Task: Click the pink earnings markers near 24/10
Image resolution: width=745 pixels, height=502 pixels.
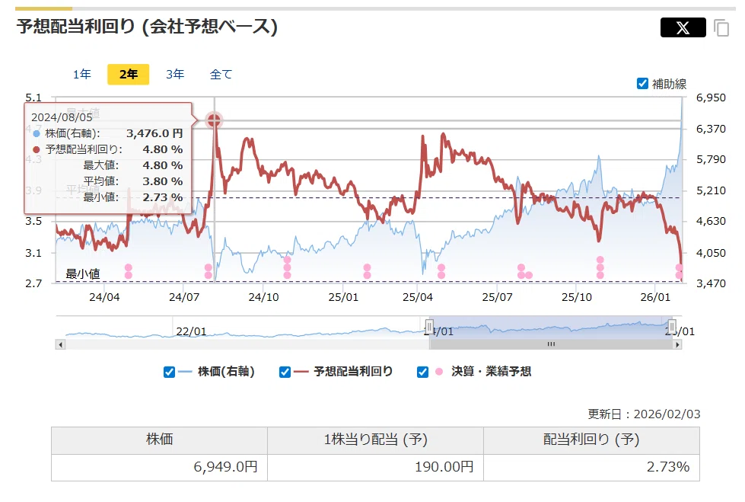Action: click(287, 267)
